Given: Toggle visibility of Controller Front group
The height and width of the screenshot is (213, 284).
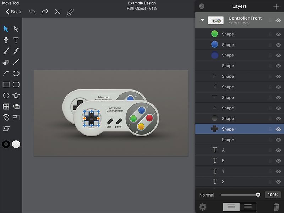Looking at the screenshot, I should coord(278,20).
